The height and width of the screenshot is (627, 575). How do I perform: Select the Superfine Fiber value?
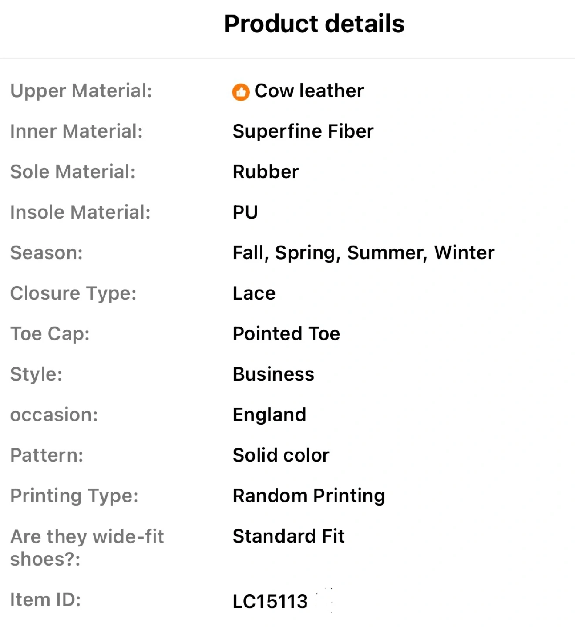click(303, 131)
